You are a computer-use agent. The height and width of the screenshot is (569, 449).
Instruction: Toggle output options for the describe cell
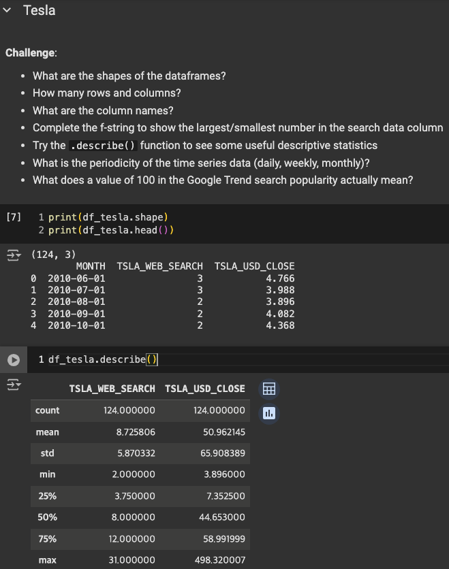click(x=14, y=385)
